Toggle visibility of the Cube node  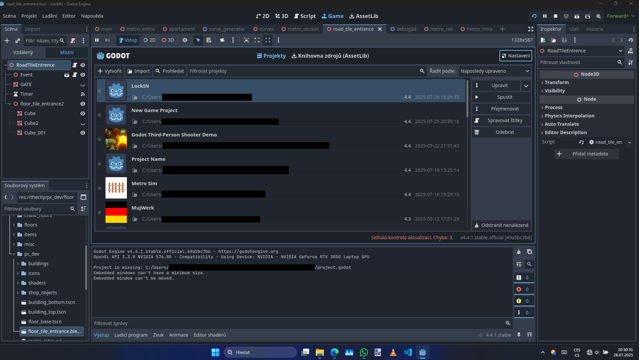[83, 113]
